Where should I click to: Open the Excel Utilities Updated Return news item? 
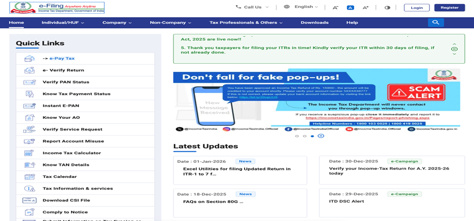236,171
